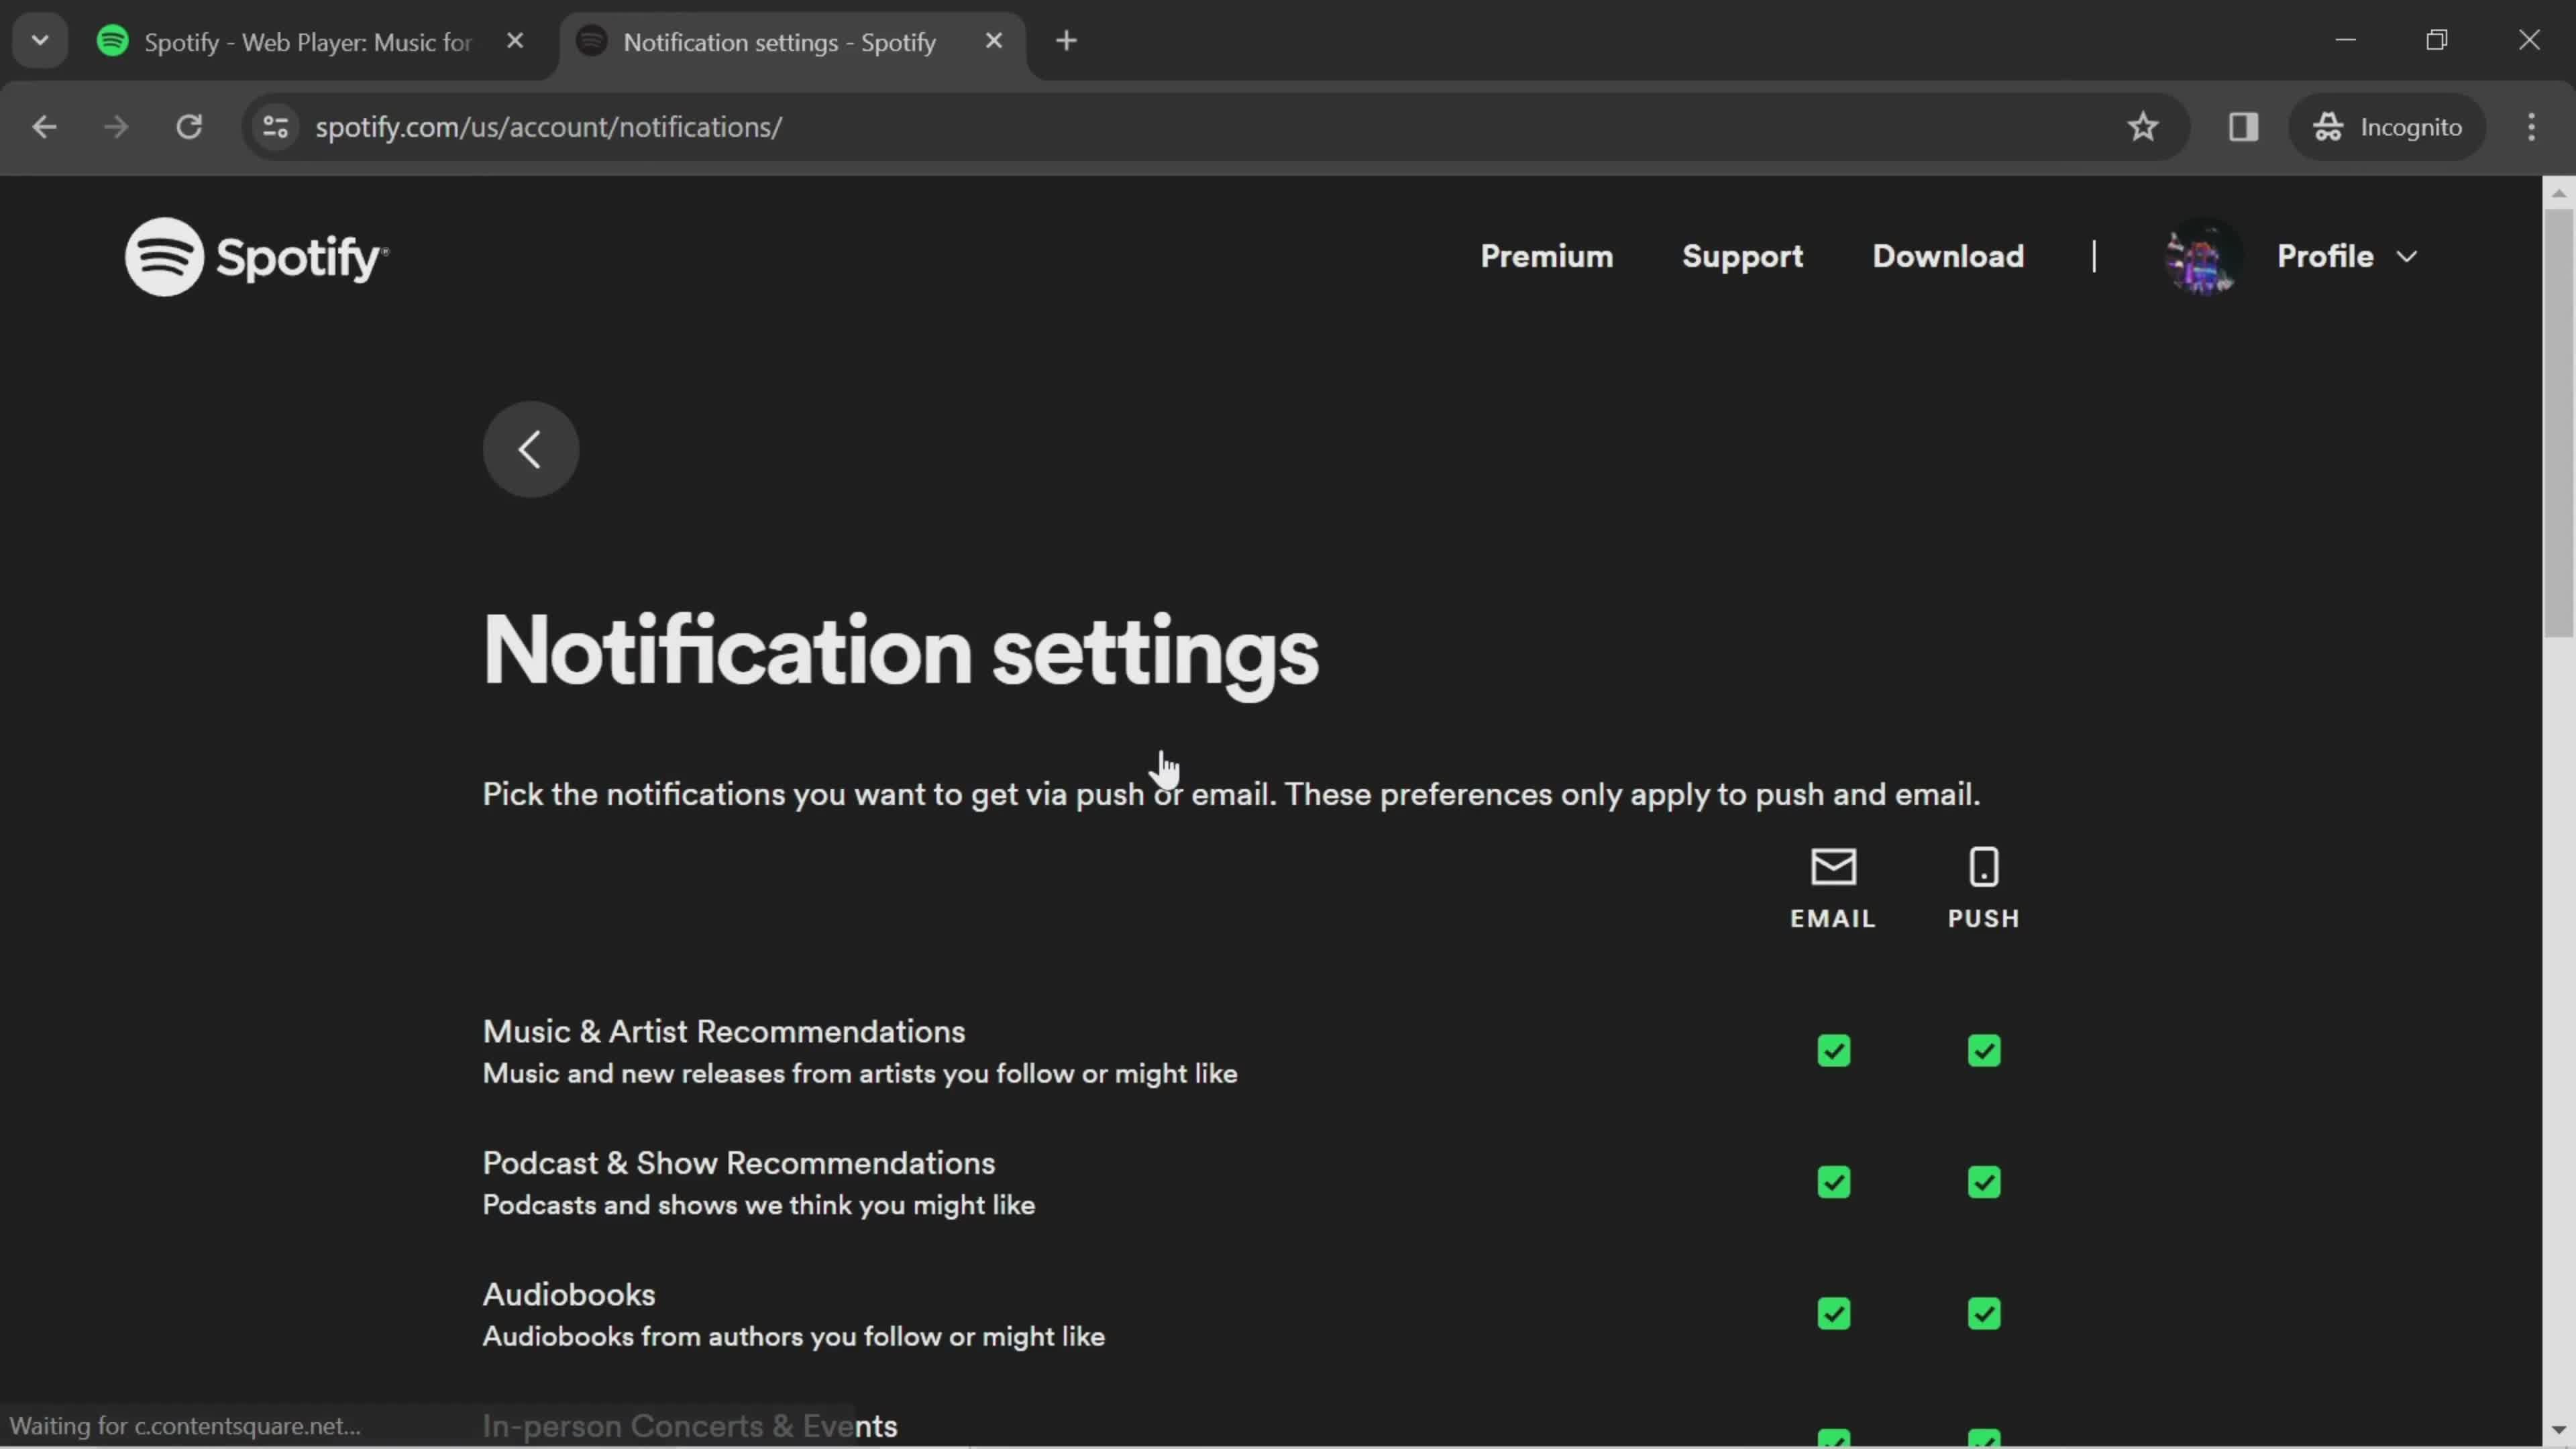Image resolution: width=2576 pixels, height=1449 pixels.
Task: Close the Notification settings tab
Action: pyautogui.click(x=993, y=41)
